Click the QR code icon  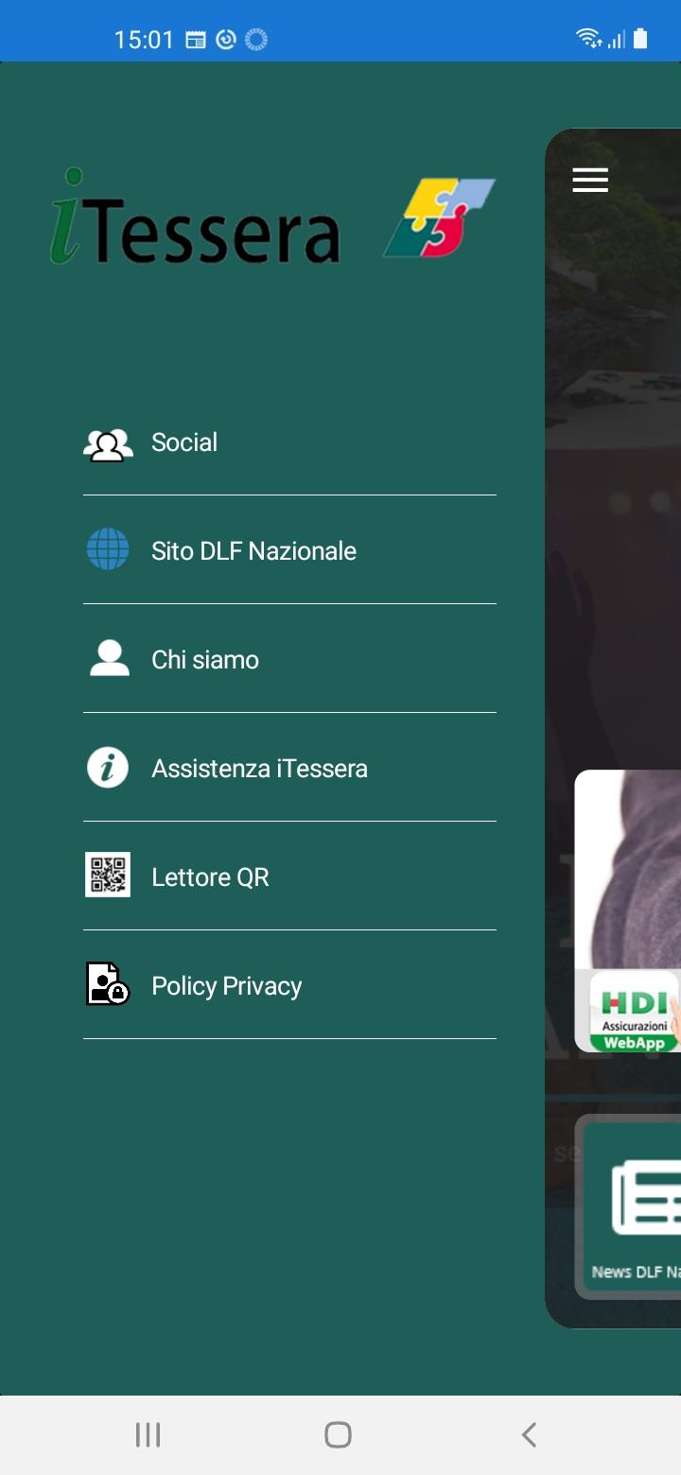[x=108, y=876]
